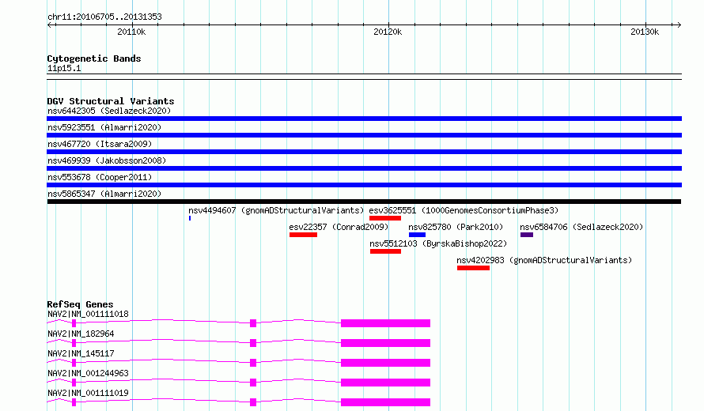The height and width of the screenshot is (411, 704).
Task: Open label nsv6584706 (Sedlazeck2020)
Action: (581, 227)
